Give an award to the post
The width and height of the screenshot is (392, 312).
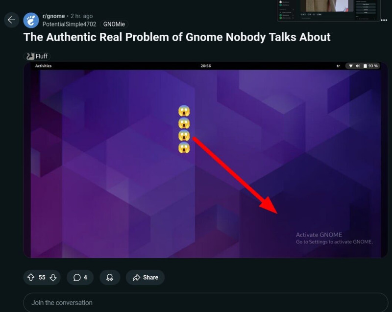110,277
